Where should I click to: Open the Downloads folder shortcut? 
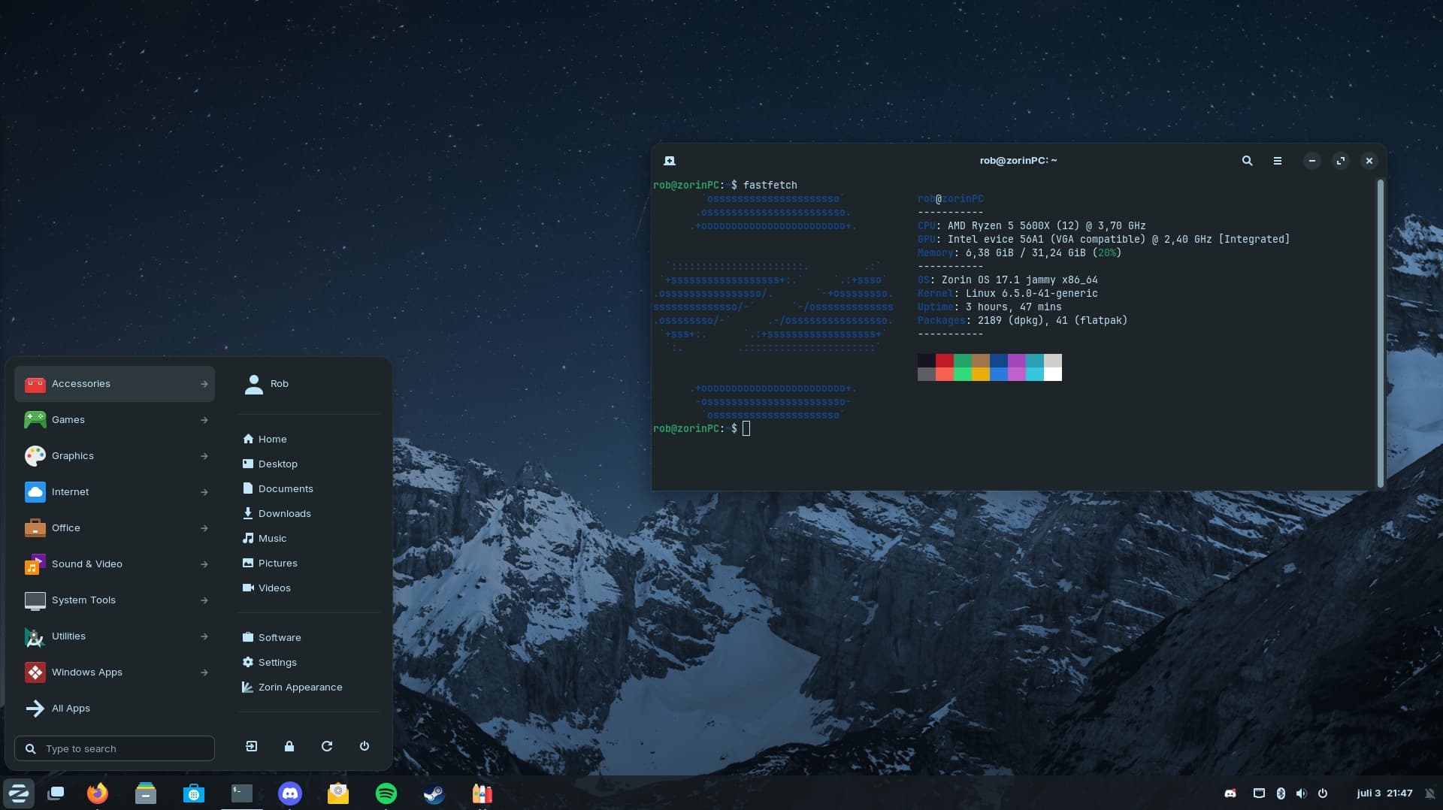point(284,514)
